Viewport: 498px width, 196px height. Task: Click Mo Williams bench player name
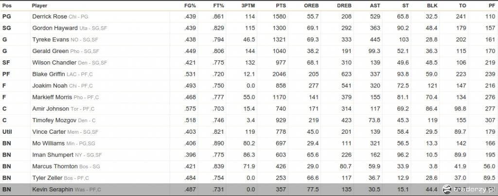coord(48,143)
